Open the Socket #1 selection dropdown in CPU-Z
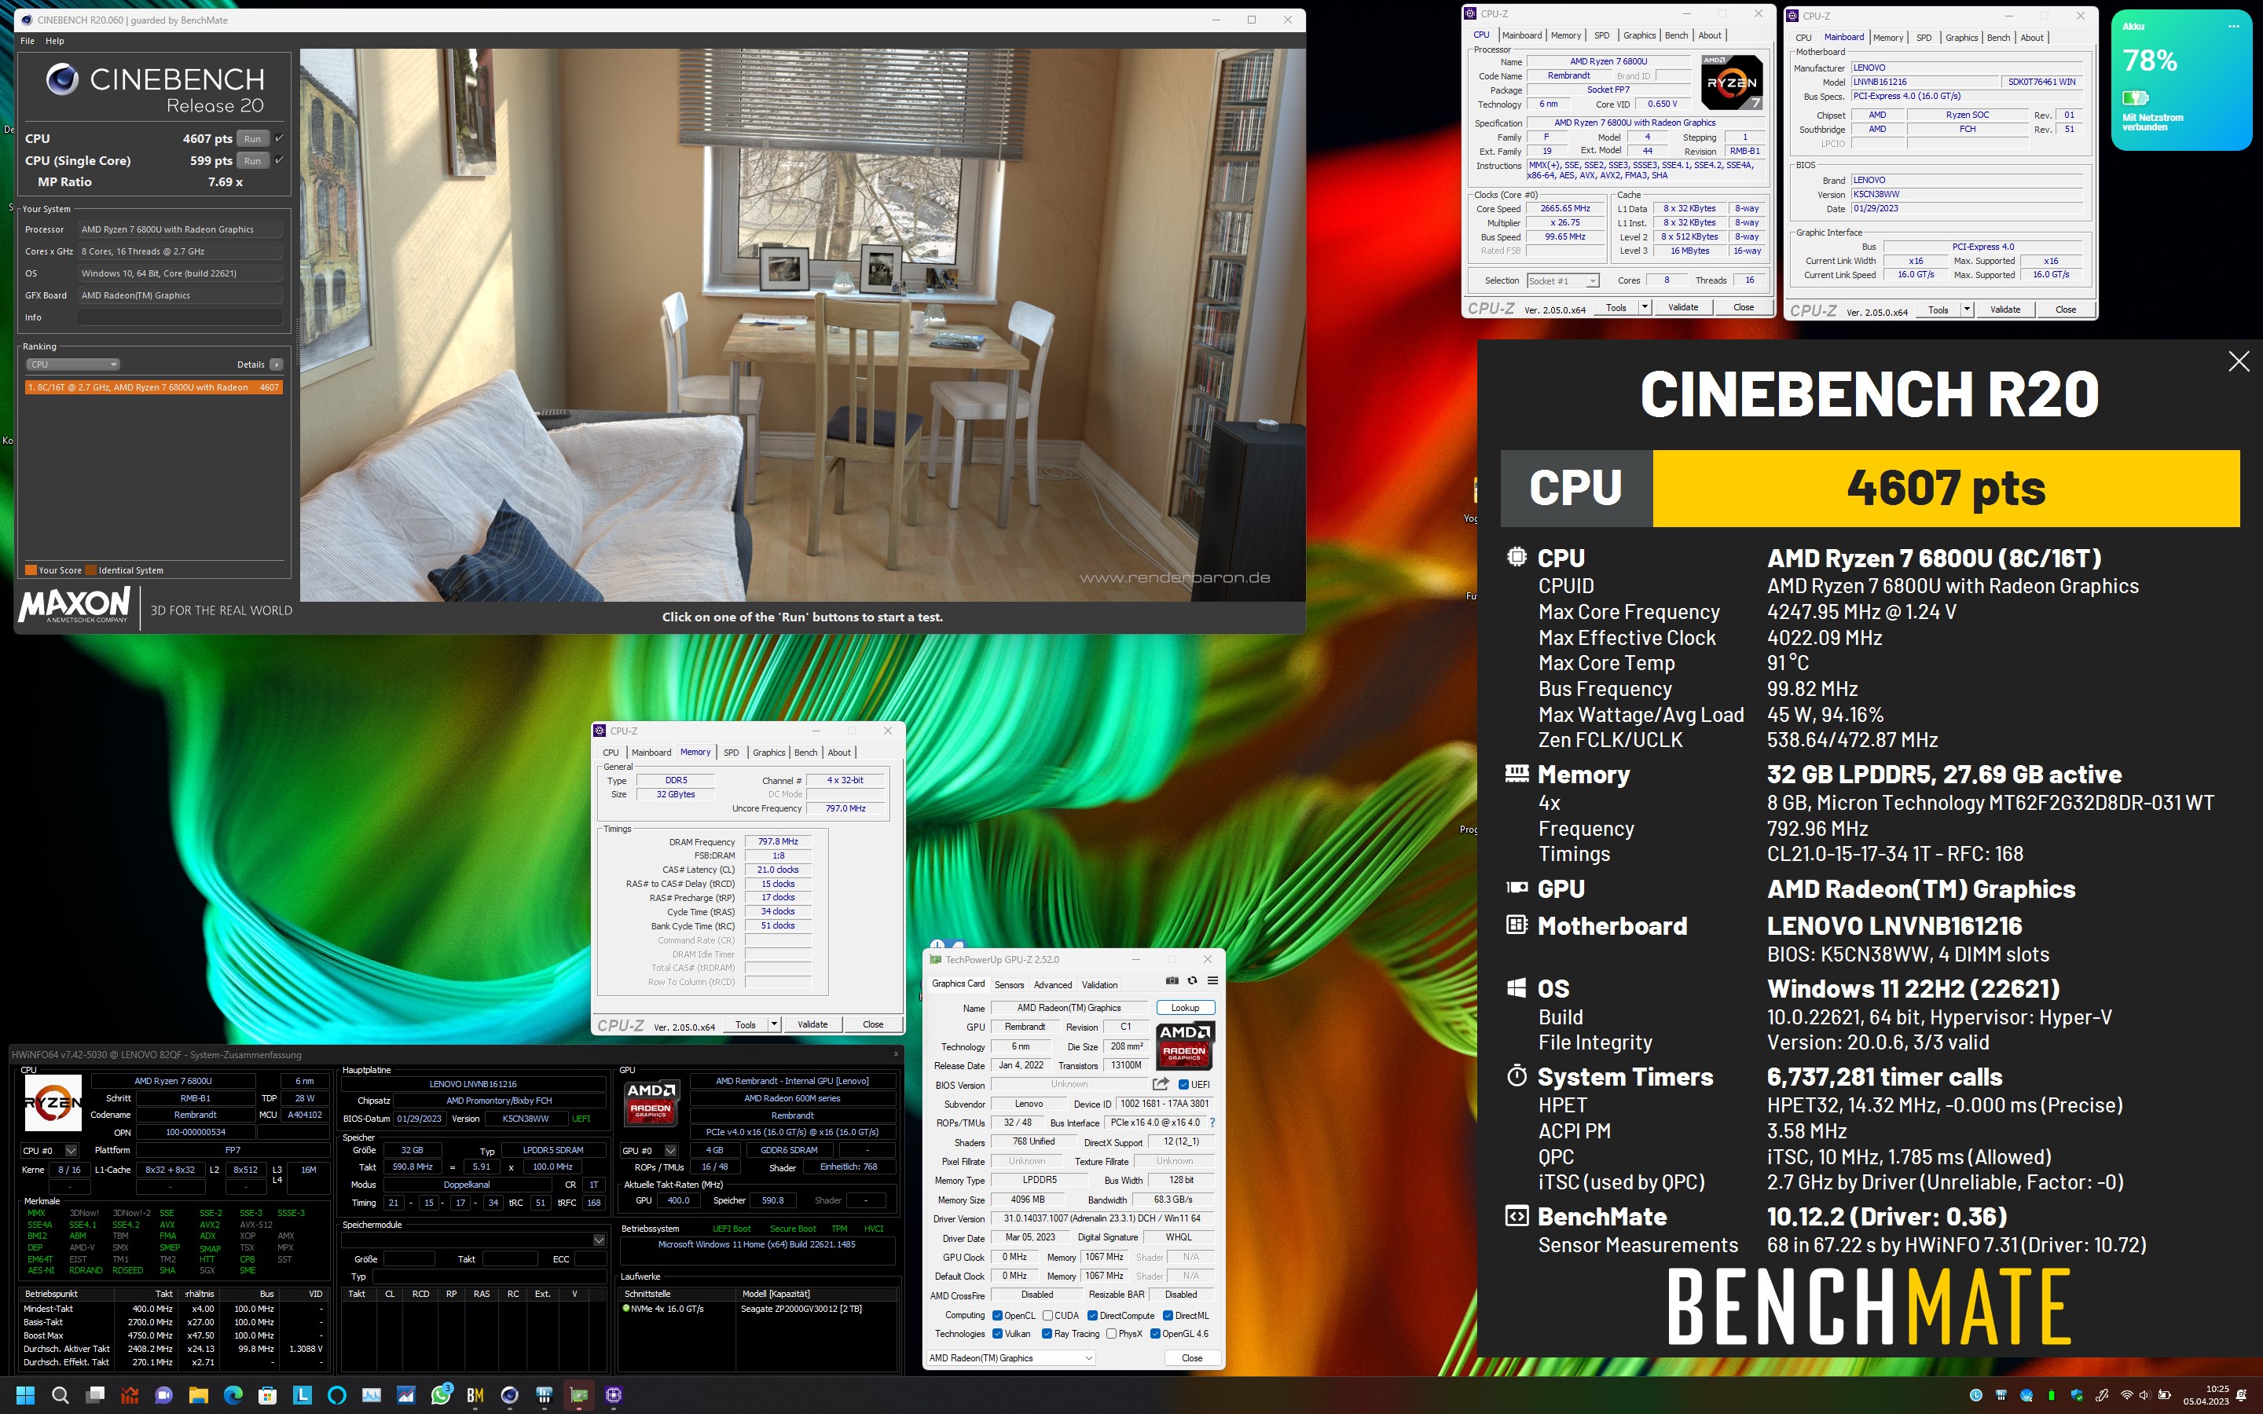This screenshot has width=2263, height=1414. coord(1564,280)
